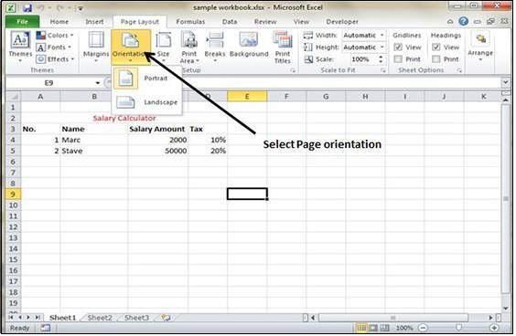Click the Orientation button
This screenshot has height=336, width=516.
(x=131, y=47)
